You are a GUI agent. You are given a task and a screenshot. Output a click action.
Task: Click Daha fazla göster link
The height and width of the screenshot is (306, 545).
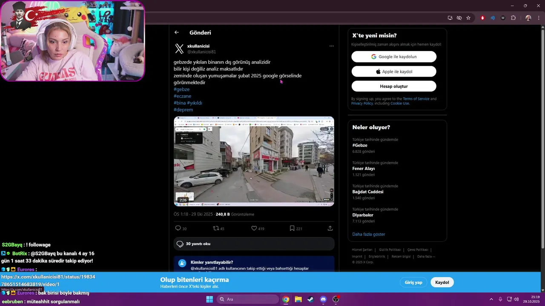click(x=368, y=234)
